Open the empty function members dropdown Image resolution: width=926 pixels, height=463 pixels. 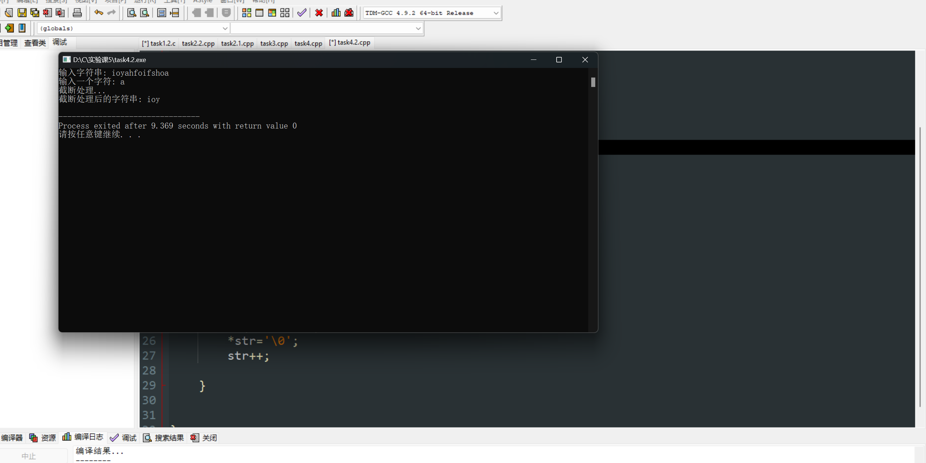click(x=418, y=28)
